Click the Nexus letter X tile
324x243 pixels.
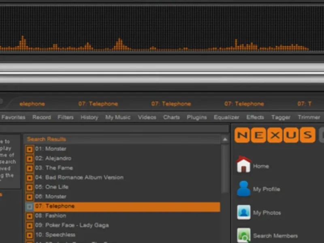coord(275,135)
